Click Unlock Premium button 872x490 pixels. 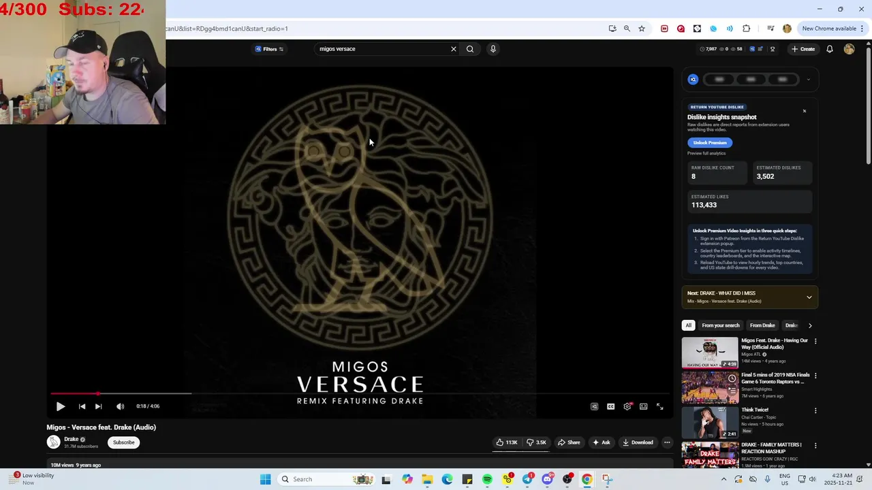(710, 143)
